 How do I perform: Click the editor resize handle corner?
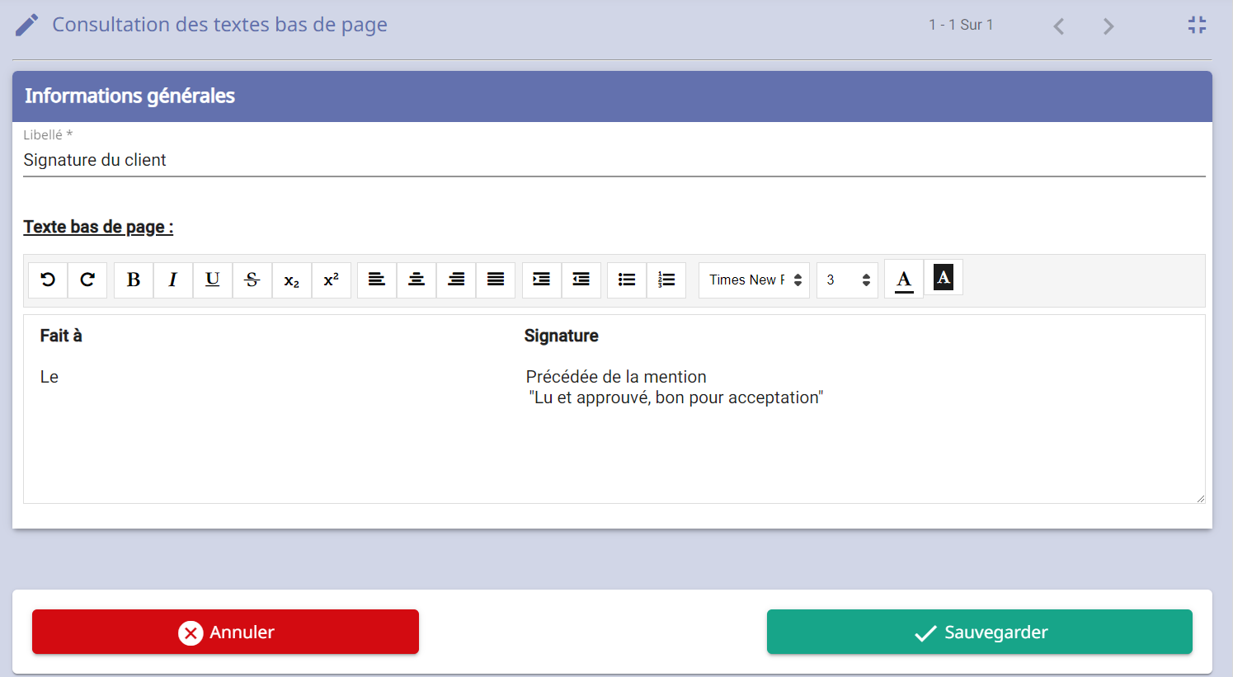point(1200,498)
